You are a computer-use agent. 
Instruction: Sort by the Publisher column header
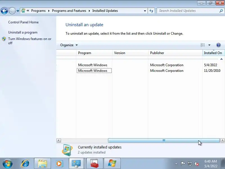175,53
